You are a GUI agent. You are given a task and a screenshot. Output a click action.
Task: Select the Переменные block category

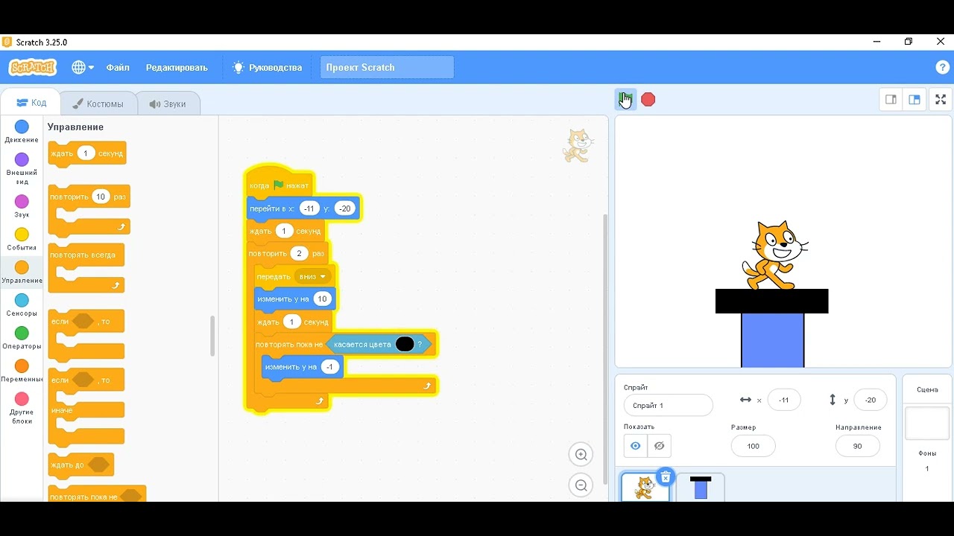click(x=22, y=371)
